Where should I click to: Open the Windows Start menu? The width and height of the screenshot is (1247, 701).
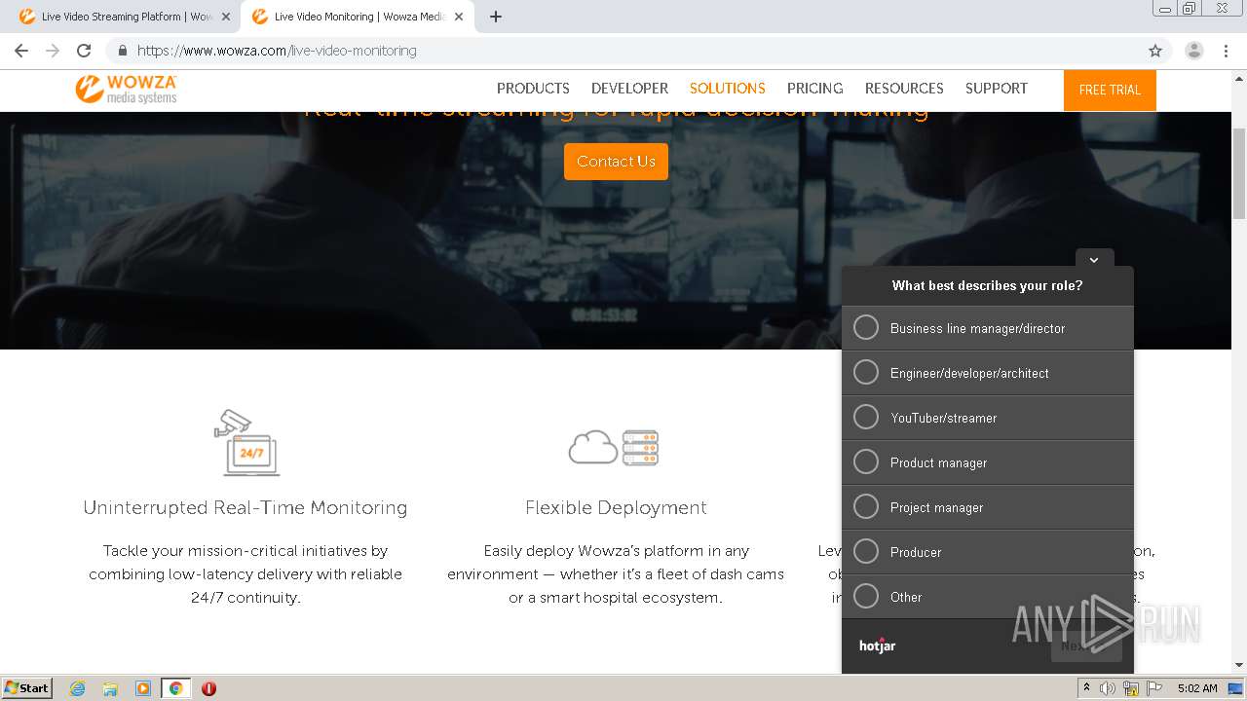(x=27, y=688)
